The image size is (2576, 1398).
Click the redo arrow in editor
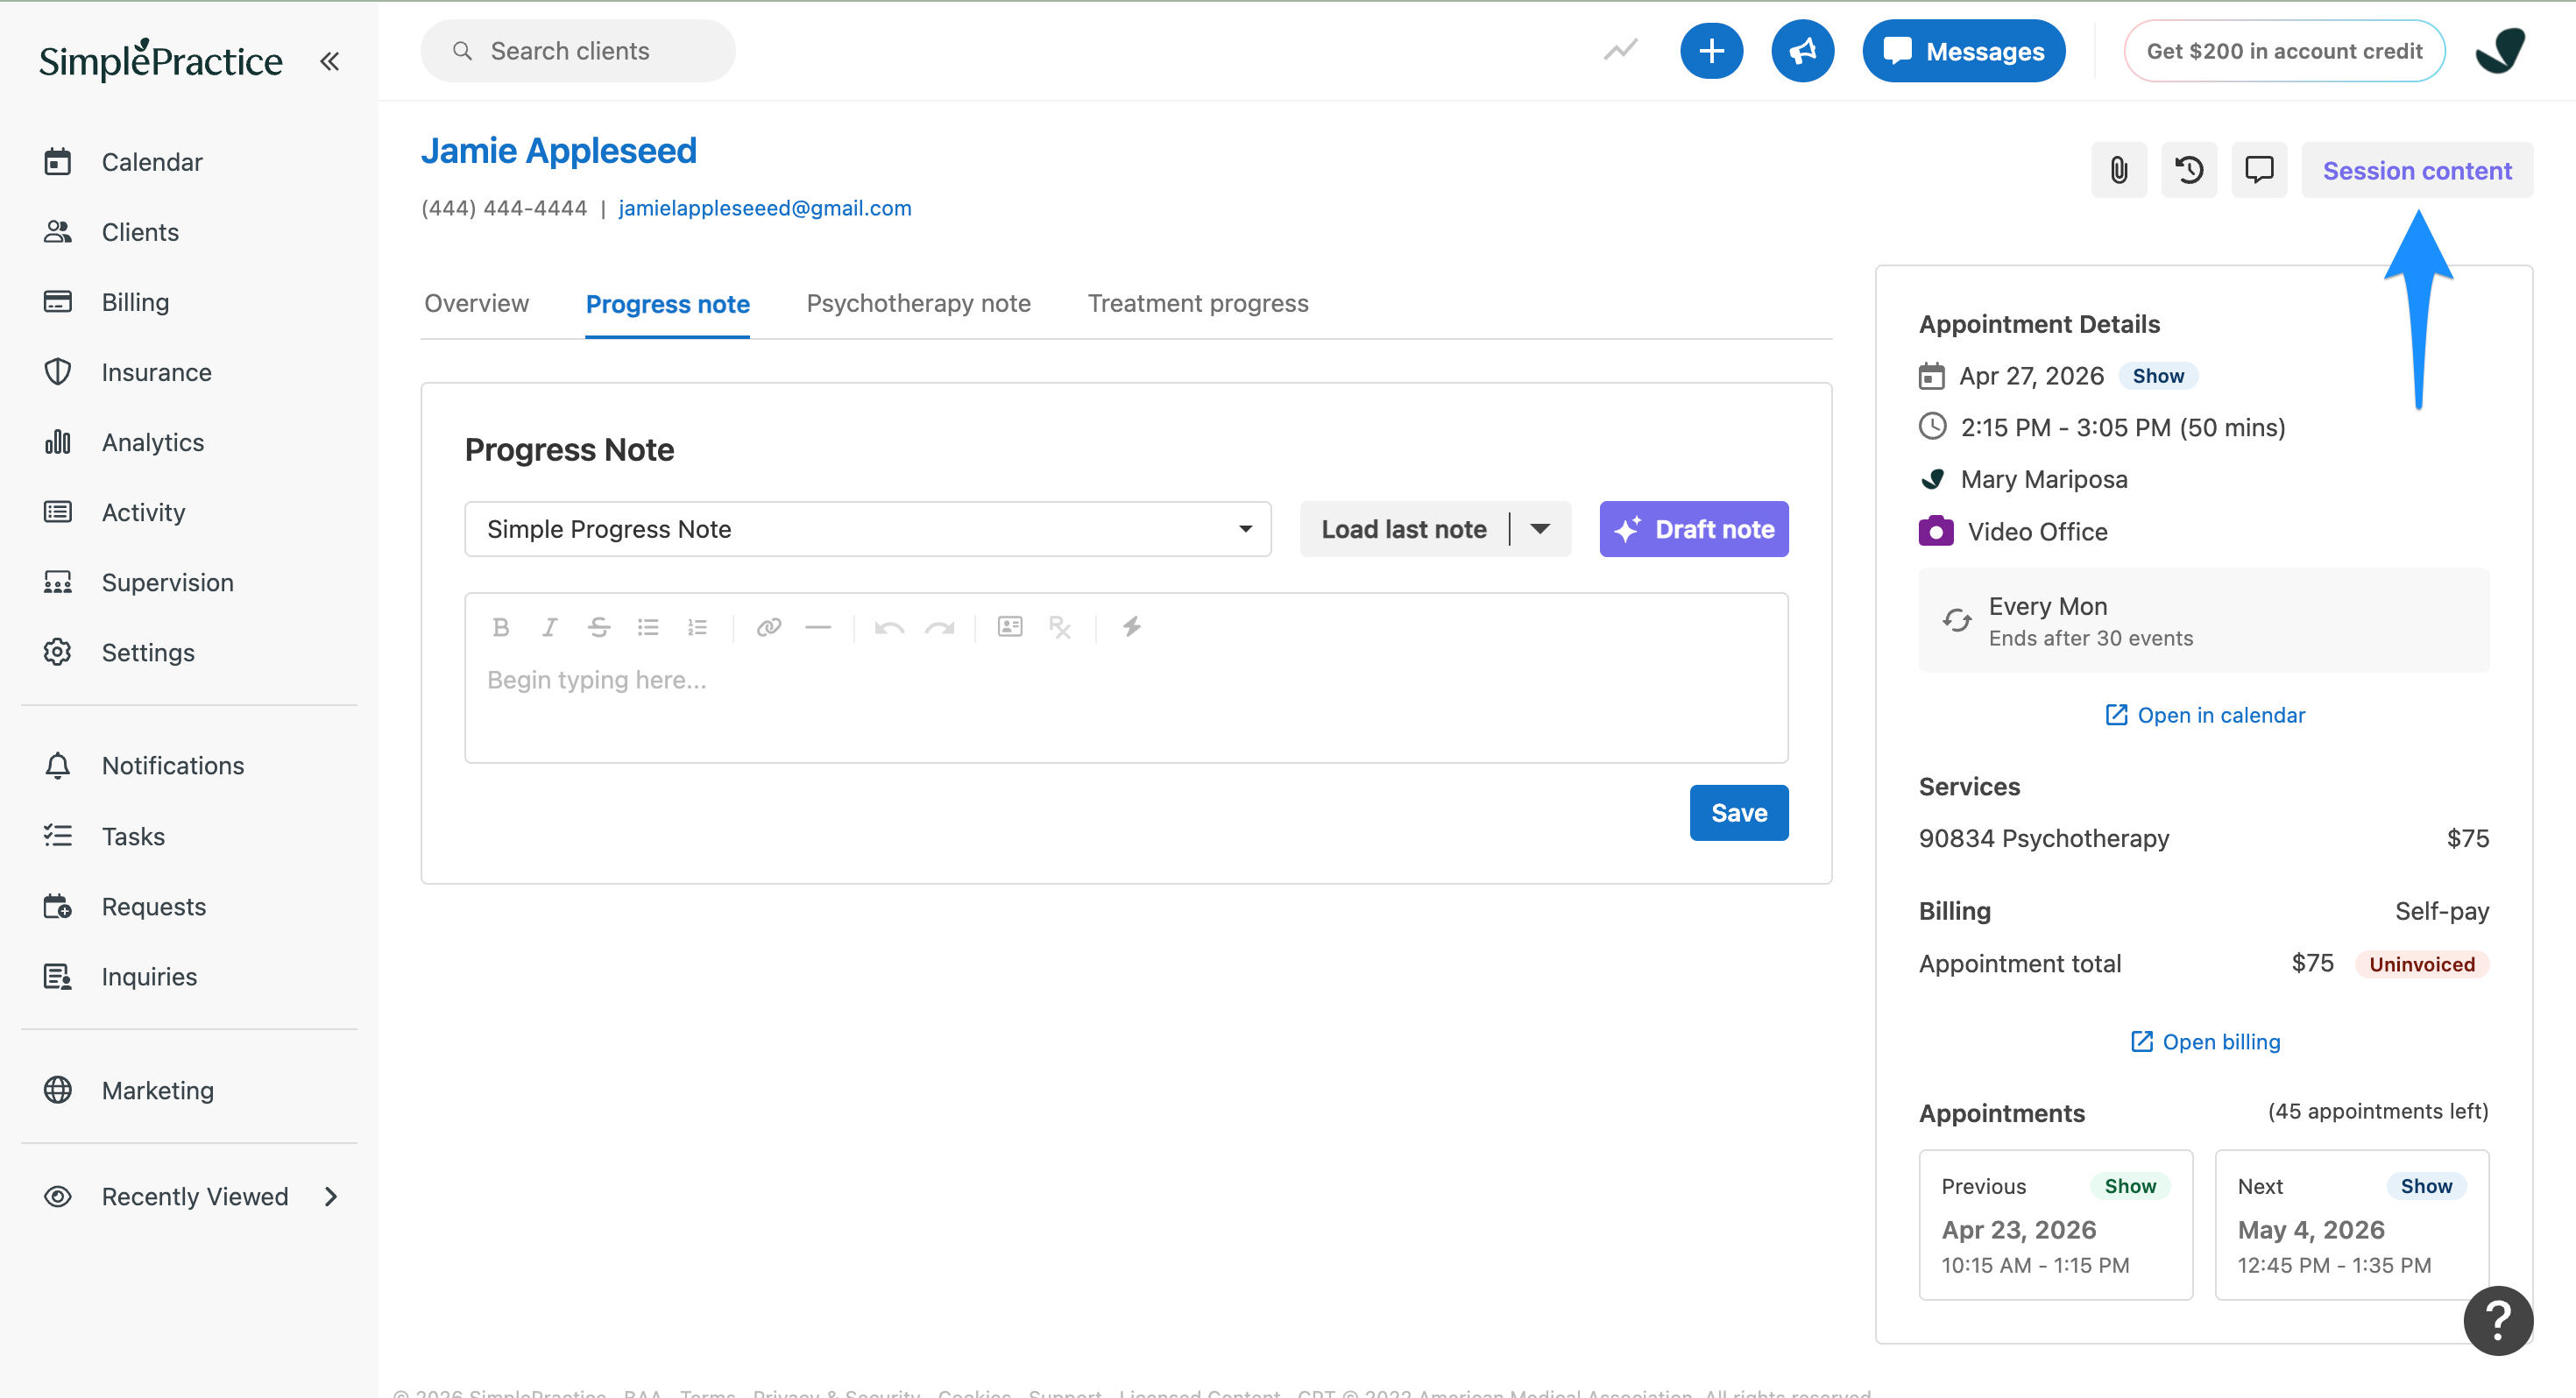[x=939, y=627]
